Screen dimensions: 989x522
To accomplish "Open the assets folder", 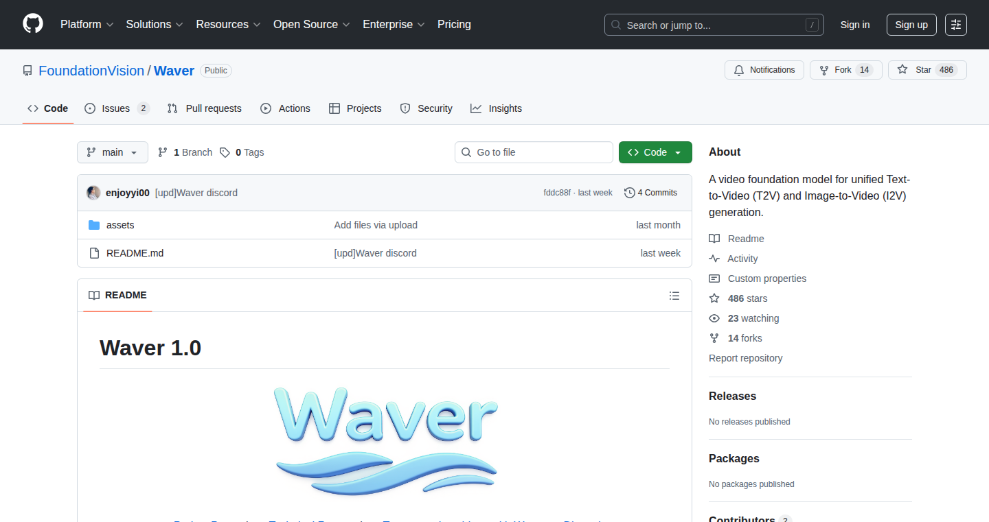I will (x=120, y=225).
